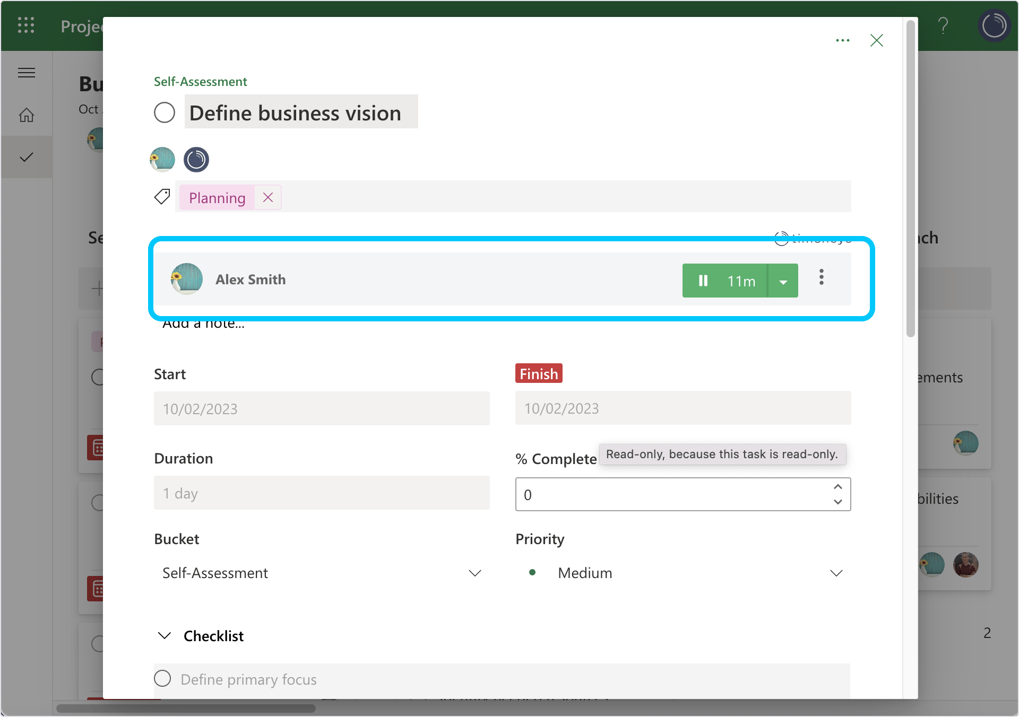1019x717 pixels.
Task: Open the task ellipsis menu
Action: [x=842, y=40]
